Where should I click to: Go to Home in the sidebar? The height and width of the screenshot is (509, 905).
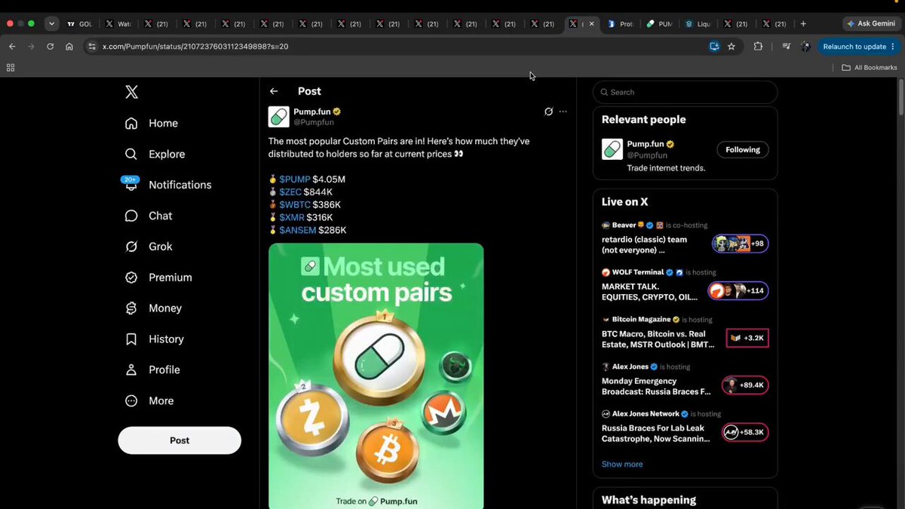(152, 123)
